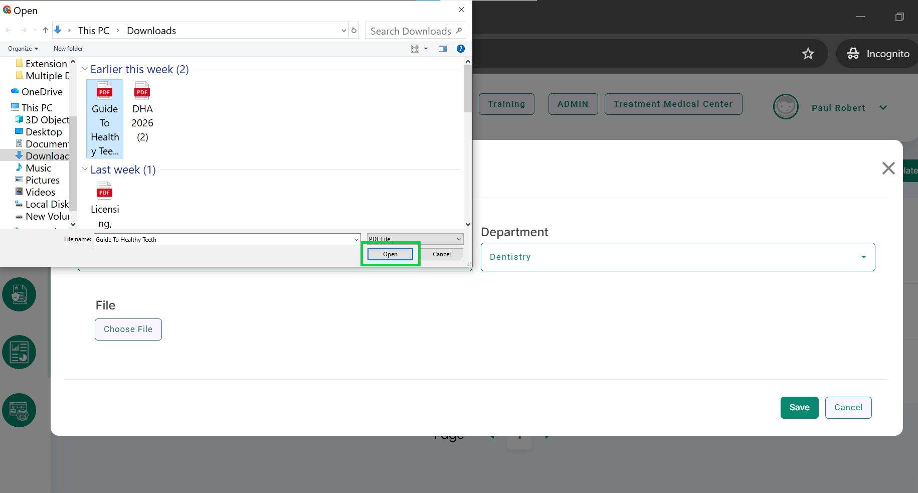Click the Open button in dialog
The width and height of the screenshot is (918, 493).
coord(390,254)
